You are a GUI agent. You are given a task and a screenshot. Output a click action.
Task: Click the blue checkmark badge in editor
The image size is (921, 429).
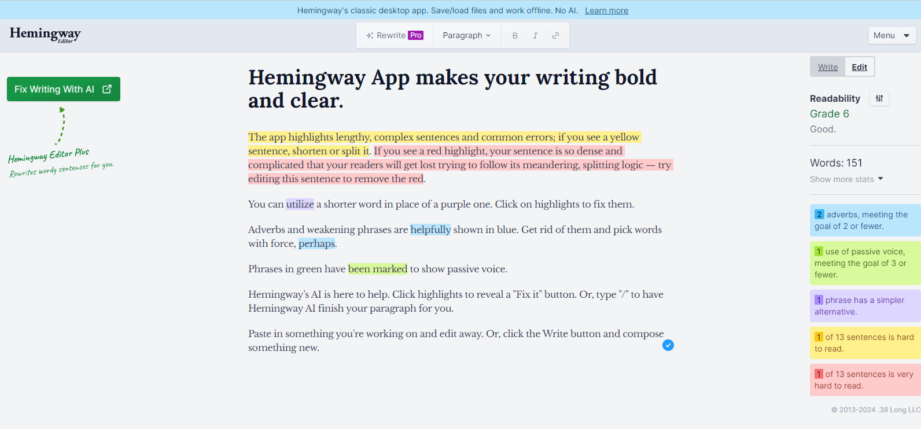pyautogui.click(x=668, y=345)
